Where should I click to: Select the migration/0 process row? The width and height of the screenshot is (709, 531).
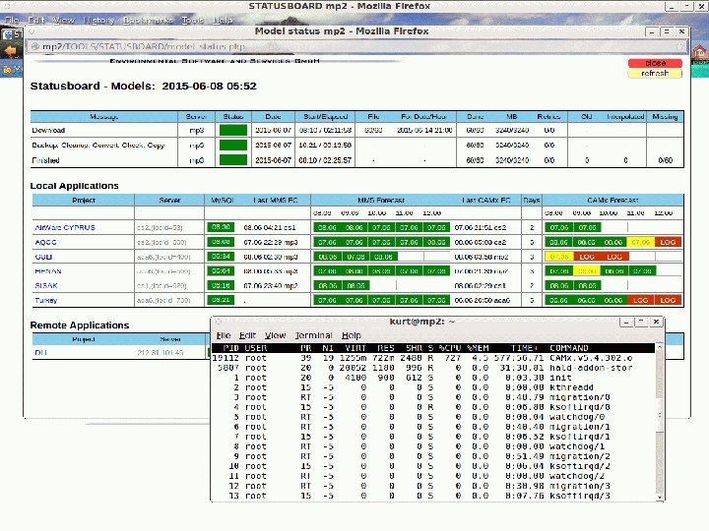[x=432, y=398]
